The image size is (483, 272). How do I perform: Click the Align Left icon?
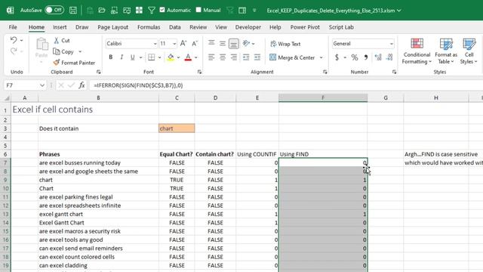pos(211,57)
